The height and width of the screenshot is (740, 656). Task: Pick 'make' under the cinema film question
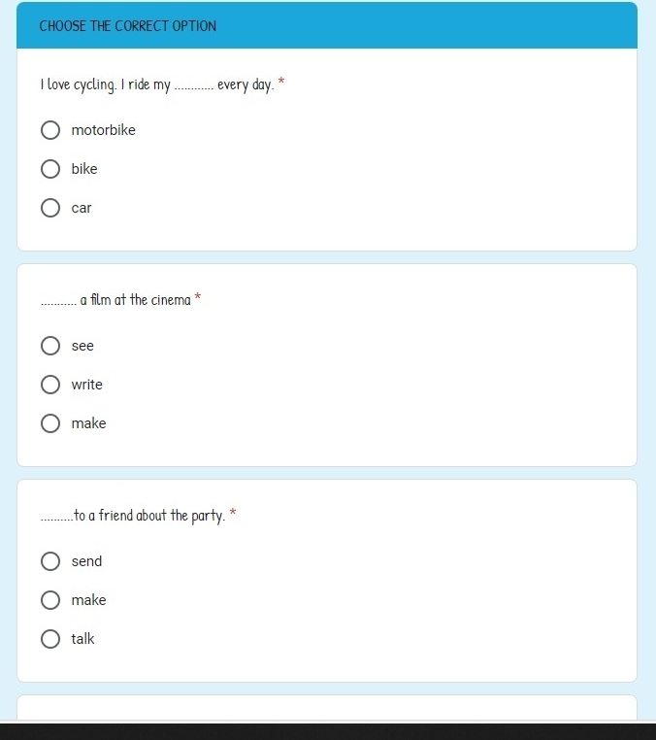click(x=50, y=423)
